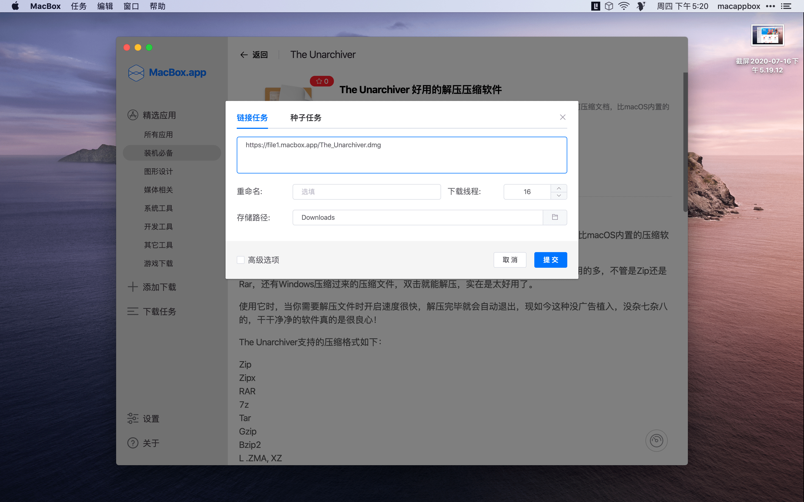Open the 任务 menu in menu bar
Viewport: 804px width, 502px height.
pyautogui.click(x=78, y=6)
